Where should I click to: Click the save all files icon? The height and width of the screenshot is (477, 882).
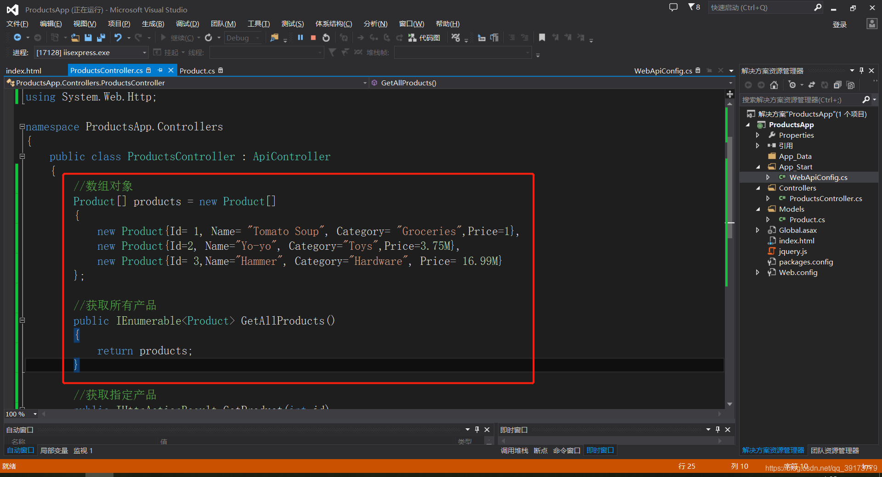point(101,38)
